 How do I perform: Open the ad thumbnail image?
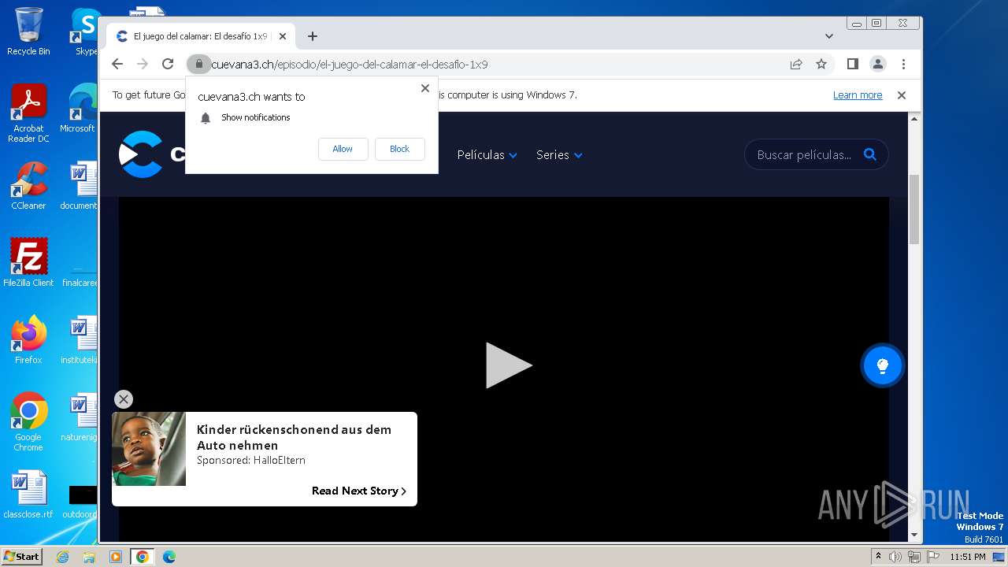point(149,449)
